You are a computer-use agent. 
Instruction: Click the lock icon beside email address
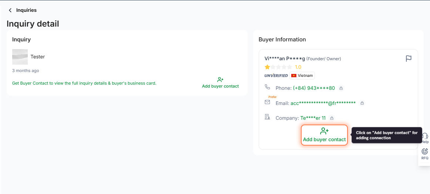click(x=362, y=103)
